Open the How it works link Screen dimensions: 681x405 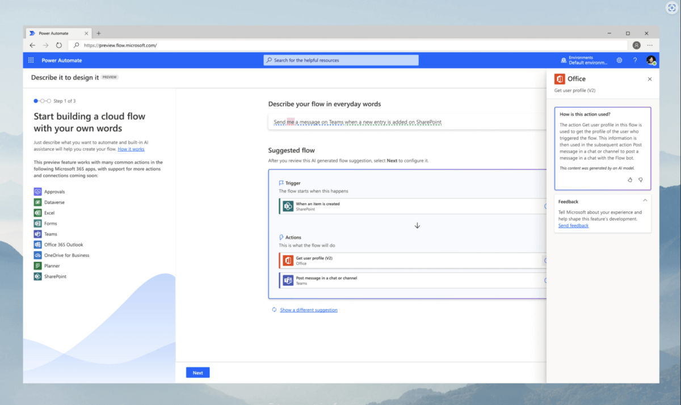click(x=131, y=149)
